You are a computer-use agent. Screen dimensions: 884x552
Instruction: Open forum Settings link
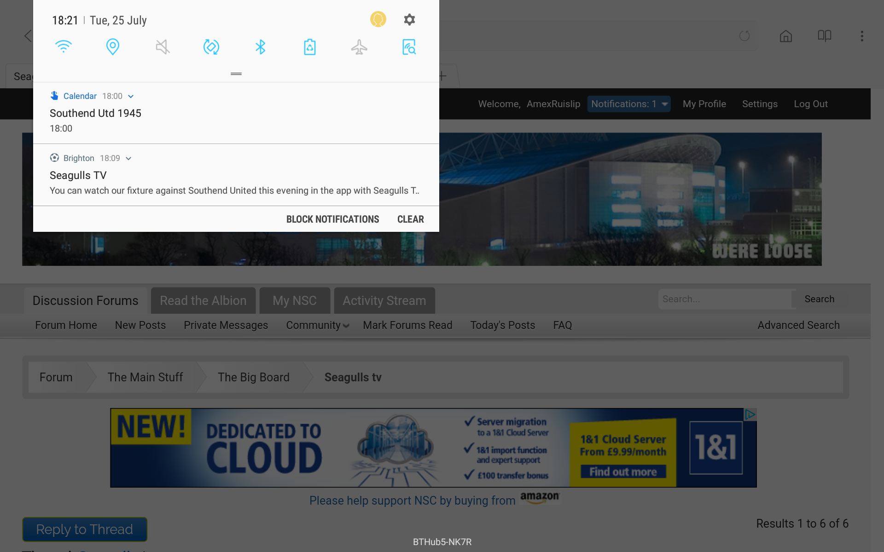click(760, 104)
